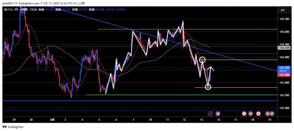Select the white circle marker near 144.000
The image size is (294, 131).
(x=202, y=60)
